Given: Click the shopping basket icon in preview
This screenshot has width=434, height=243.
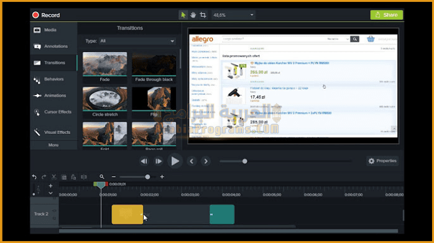Looking at the screenshot, I should (371, 39).
